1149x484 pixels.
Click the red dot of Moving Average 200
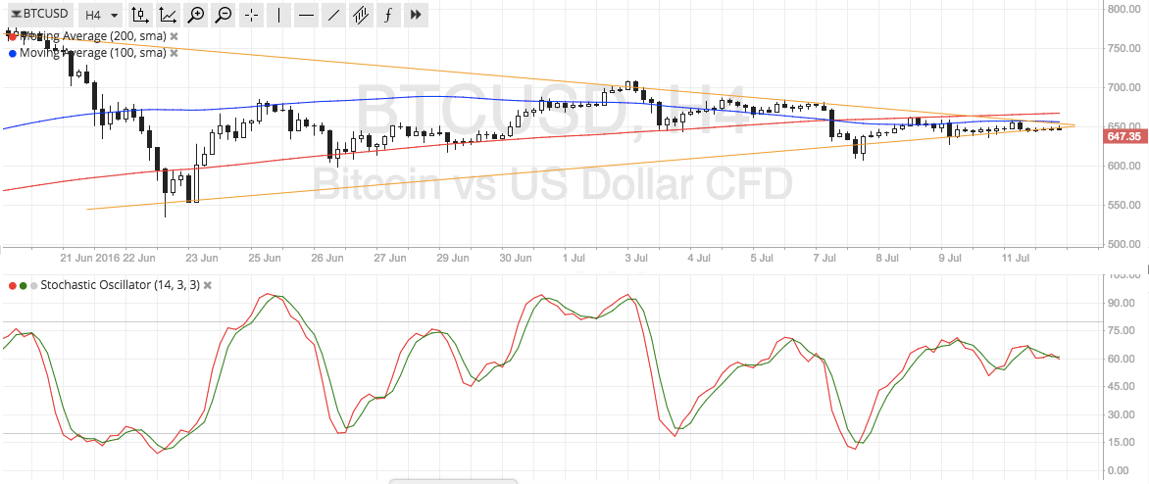(x=12, y=36)
